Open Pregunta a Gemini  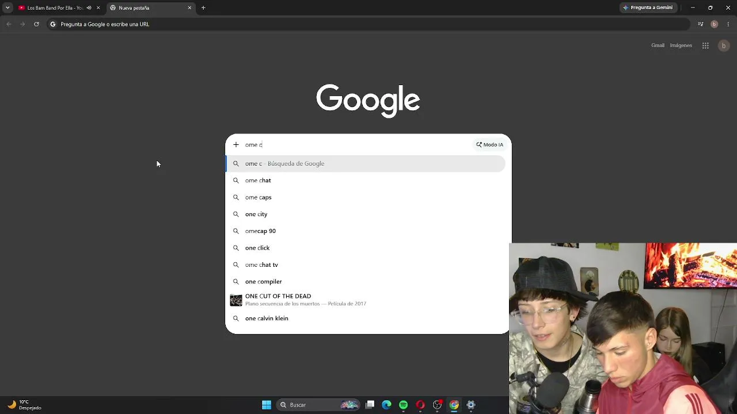click(648, 8)
